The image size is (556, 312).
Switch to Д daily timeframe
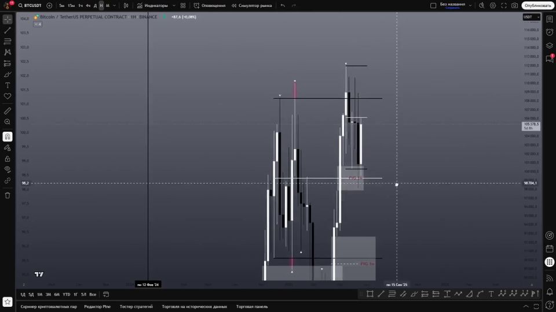click(x=95, y=6)
